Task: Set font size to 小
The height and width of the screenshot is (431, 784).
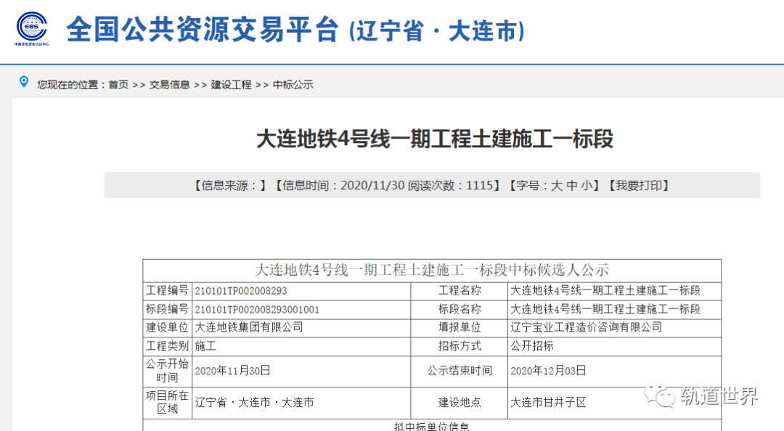Action: click(587, 186)
